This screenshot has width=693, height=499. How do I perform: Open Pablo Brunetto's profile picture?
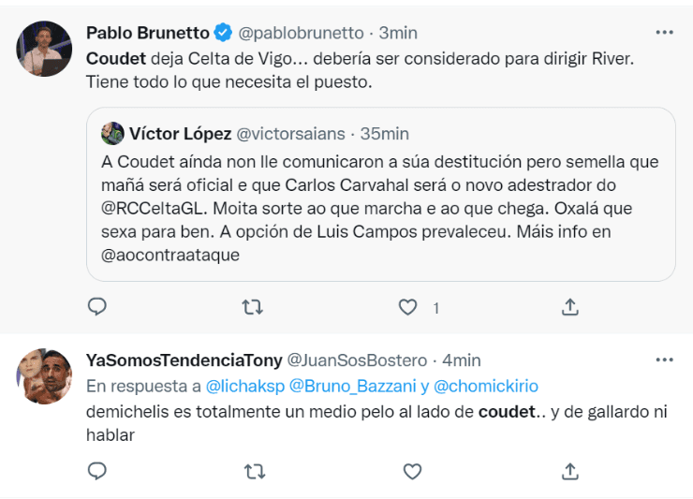(44, 49)
